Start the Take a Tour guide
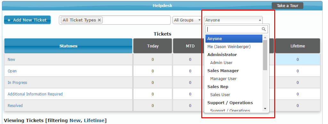The image size is (328, 124). pyautogui.click(x=287, y=6)
